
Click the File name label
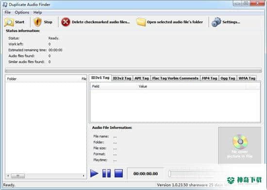coord(101,137)
